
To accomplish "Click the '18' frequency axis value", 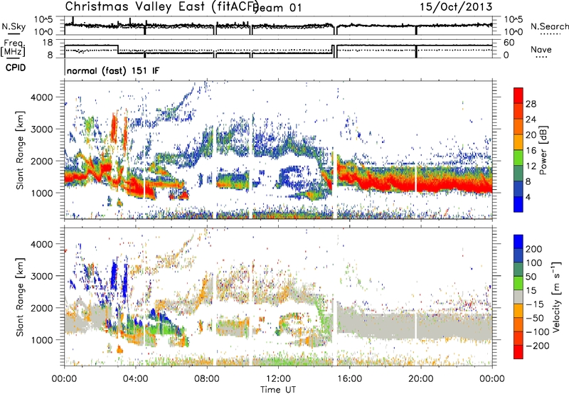I will click(x=47, y=43).
